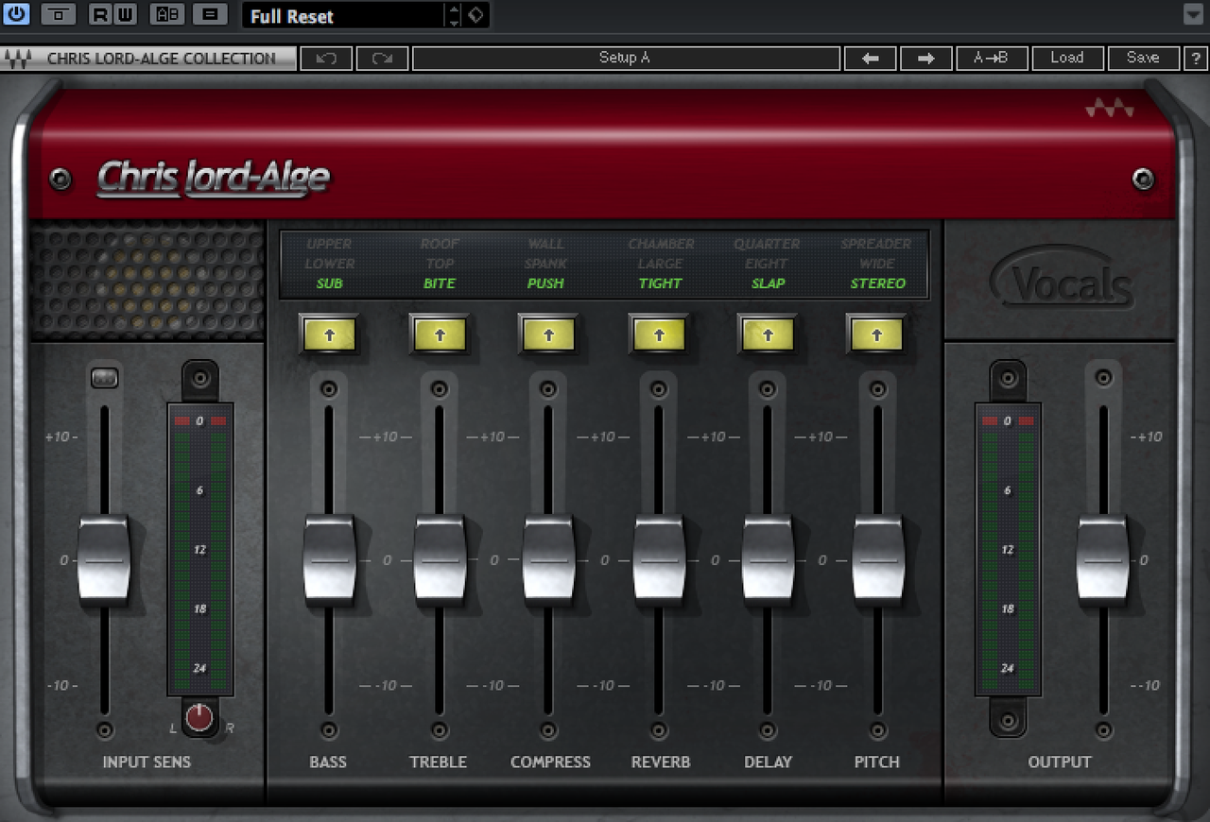Image resolution: width=1210 pixels, height=822 pixels.
Task: Step presets with the arrows beside Full Reset
Action: pos(455,15)
